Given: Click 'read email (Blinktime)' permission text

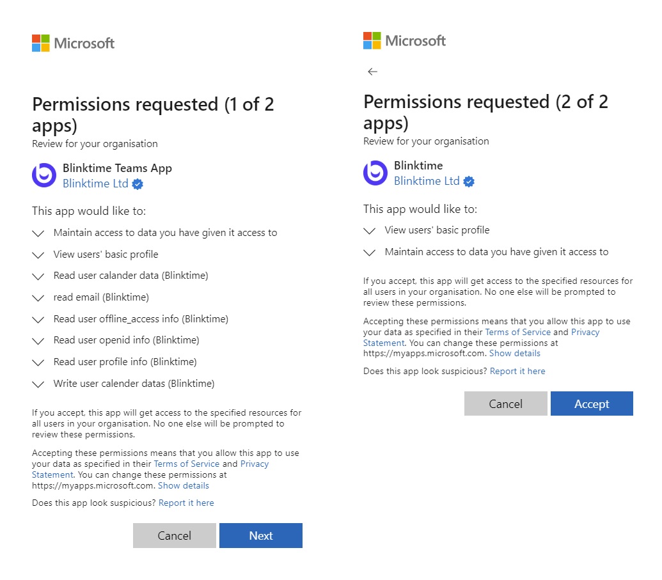Looking at the screenshot, I should point(101,297).
